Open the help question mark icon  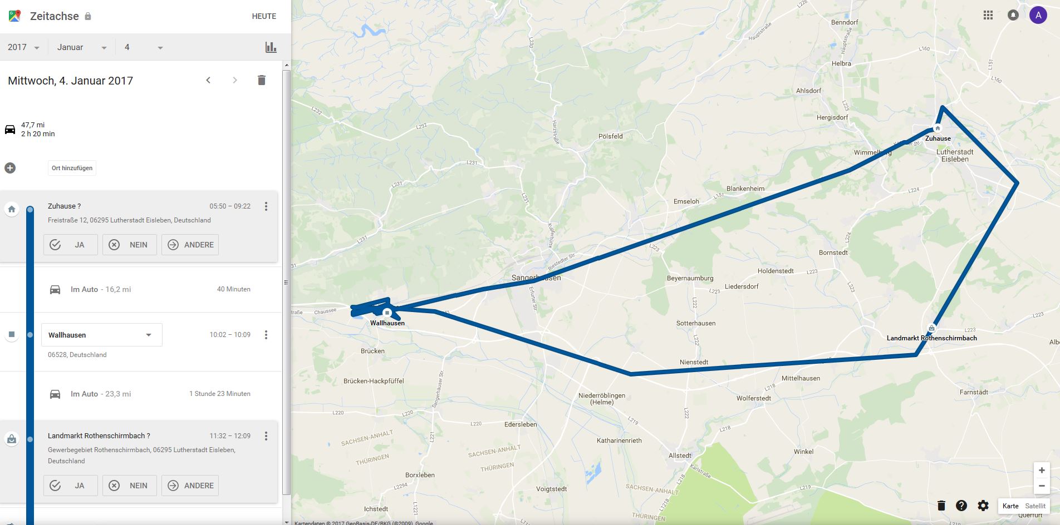click(x=961, y=506)
